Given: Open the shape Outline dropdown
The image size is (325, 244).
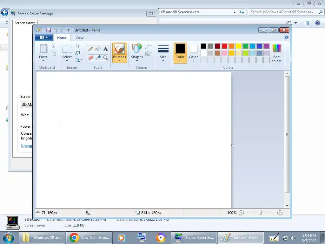Looking at the screenshot, I should (148, 46).
